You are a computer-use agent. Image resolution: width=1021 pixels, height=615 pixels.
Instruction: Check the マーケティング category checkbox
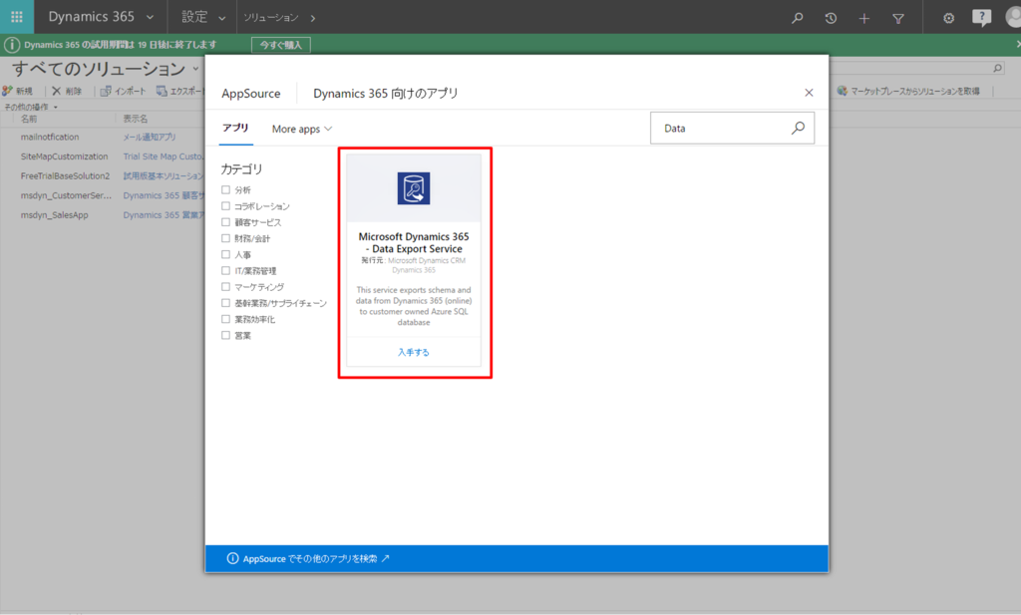[226, 287]
